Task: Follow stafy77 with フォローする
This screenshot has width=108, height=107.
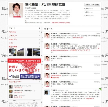Action: (18, 97)
